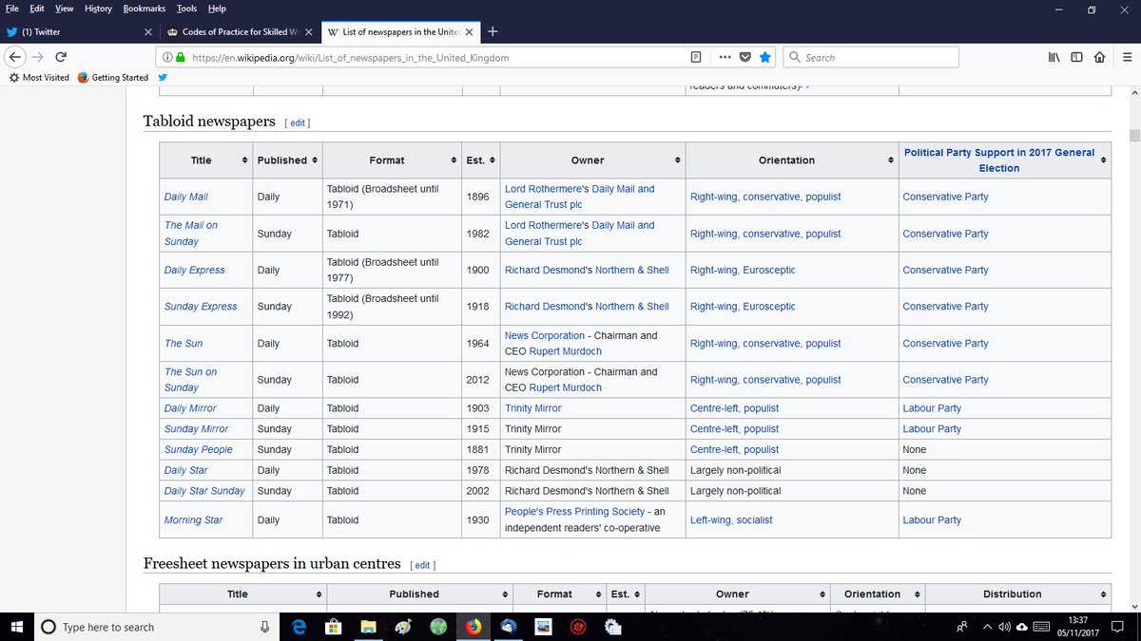
Task: Follow the Rupert Murdoch link in The Sun row
Action: pyautogui.click(x=565, y=351)
